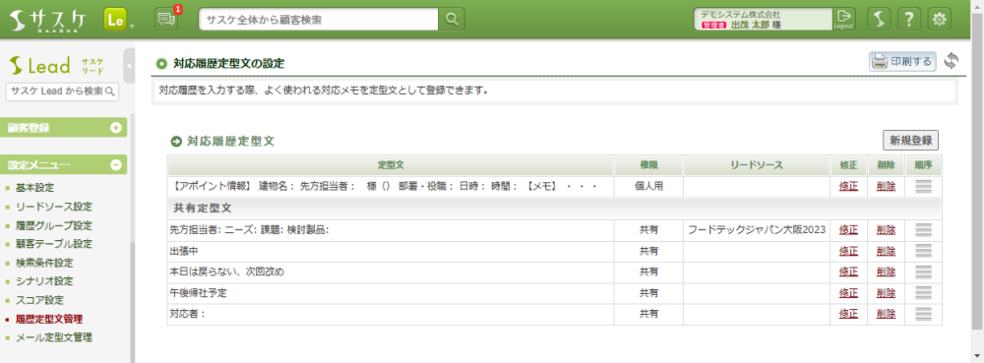984x363 pixels.
Task: Click the user account info box
Action: 763,19
